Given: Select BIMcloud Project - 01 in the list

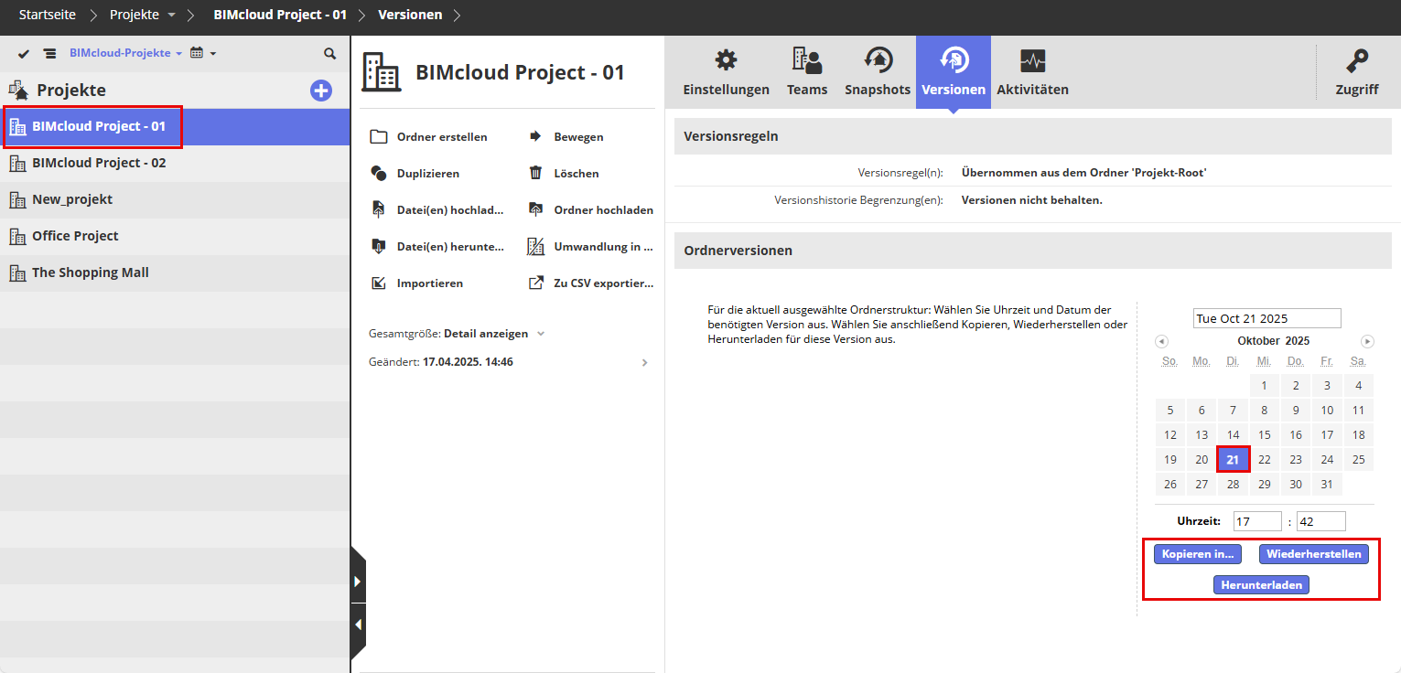Looking at the screenshot, I should 175,126.
